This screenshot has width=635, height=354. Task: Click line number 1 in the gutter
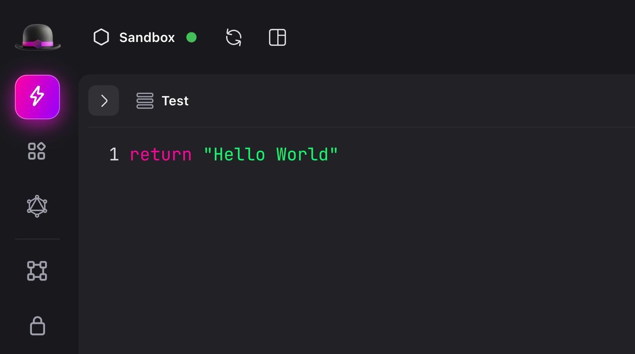(114, 155)
